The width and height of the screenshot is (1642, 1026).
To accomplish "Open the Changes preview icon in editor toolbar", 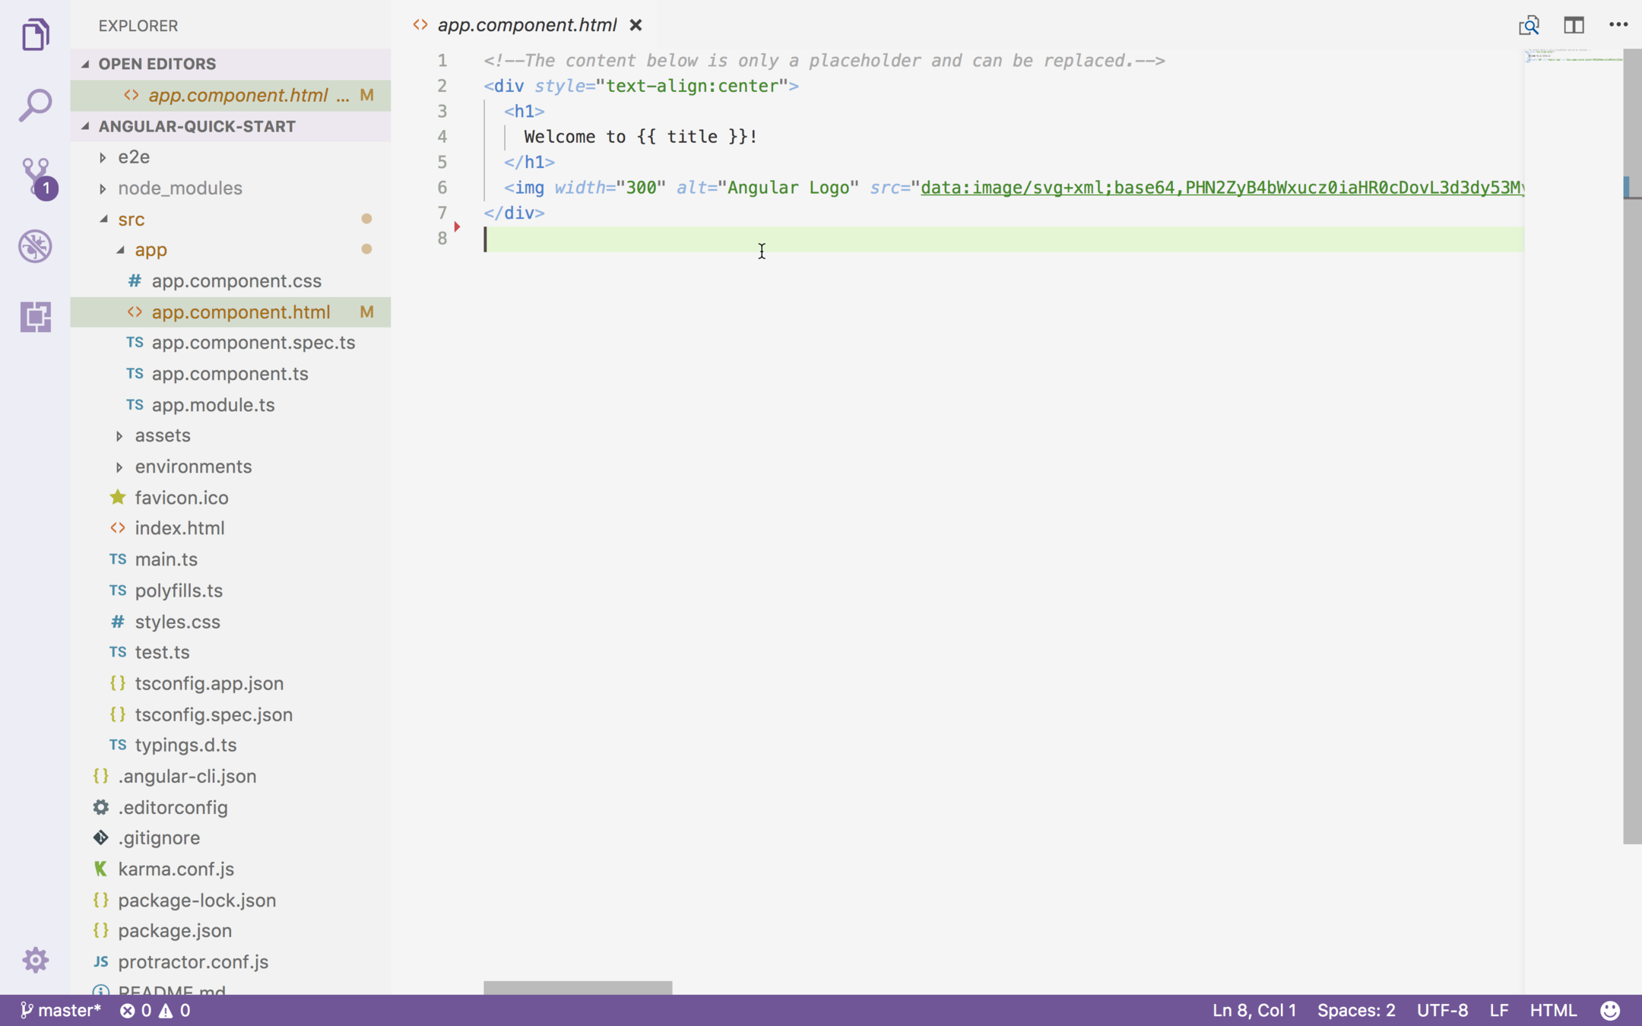I will (1529, 25).
